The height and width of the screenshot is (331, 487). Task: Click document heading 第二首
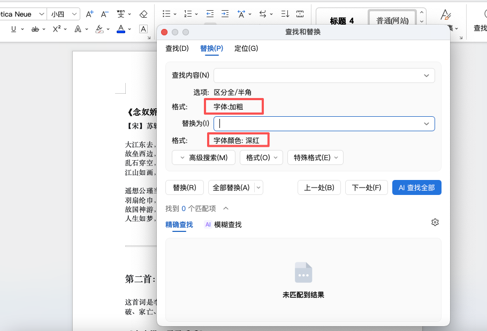coord(140,279)
